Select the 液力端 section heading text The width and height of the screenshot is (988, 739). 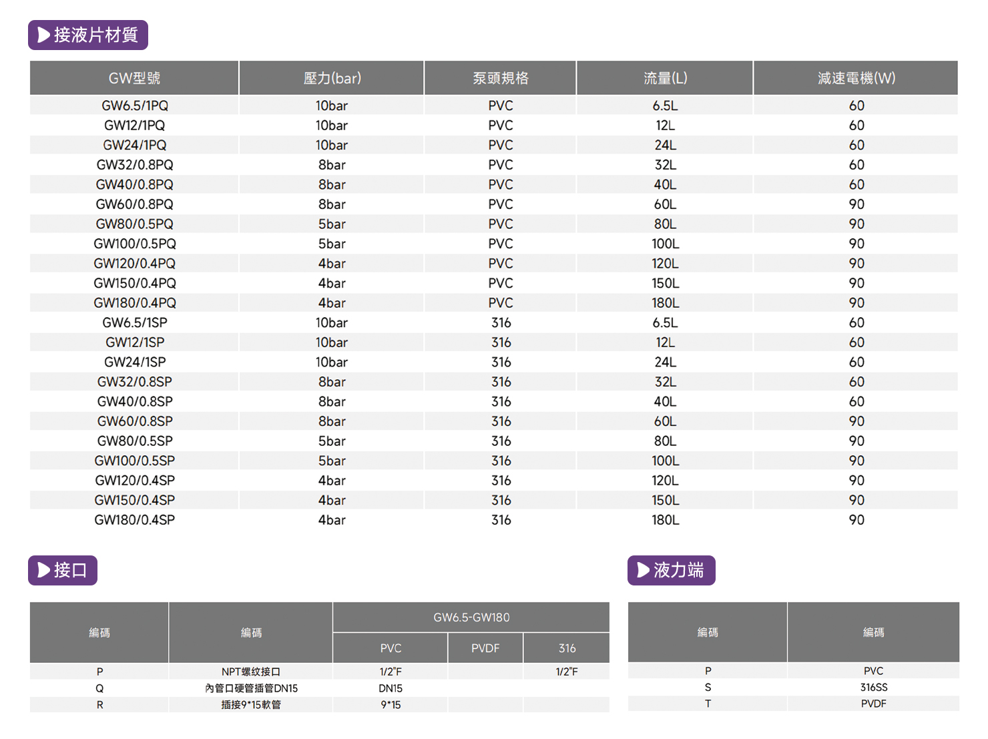tap(678, 570)
